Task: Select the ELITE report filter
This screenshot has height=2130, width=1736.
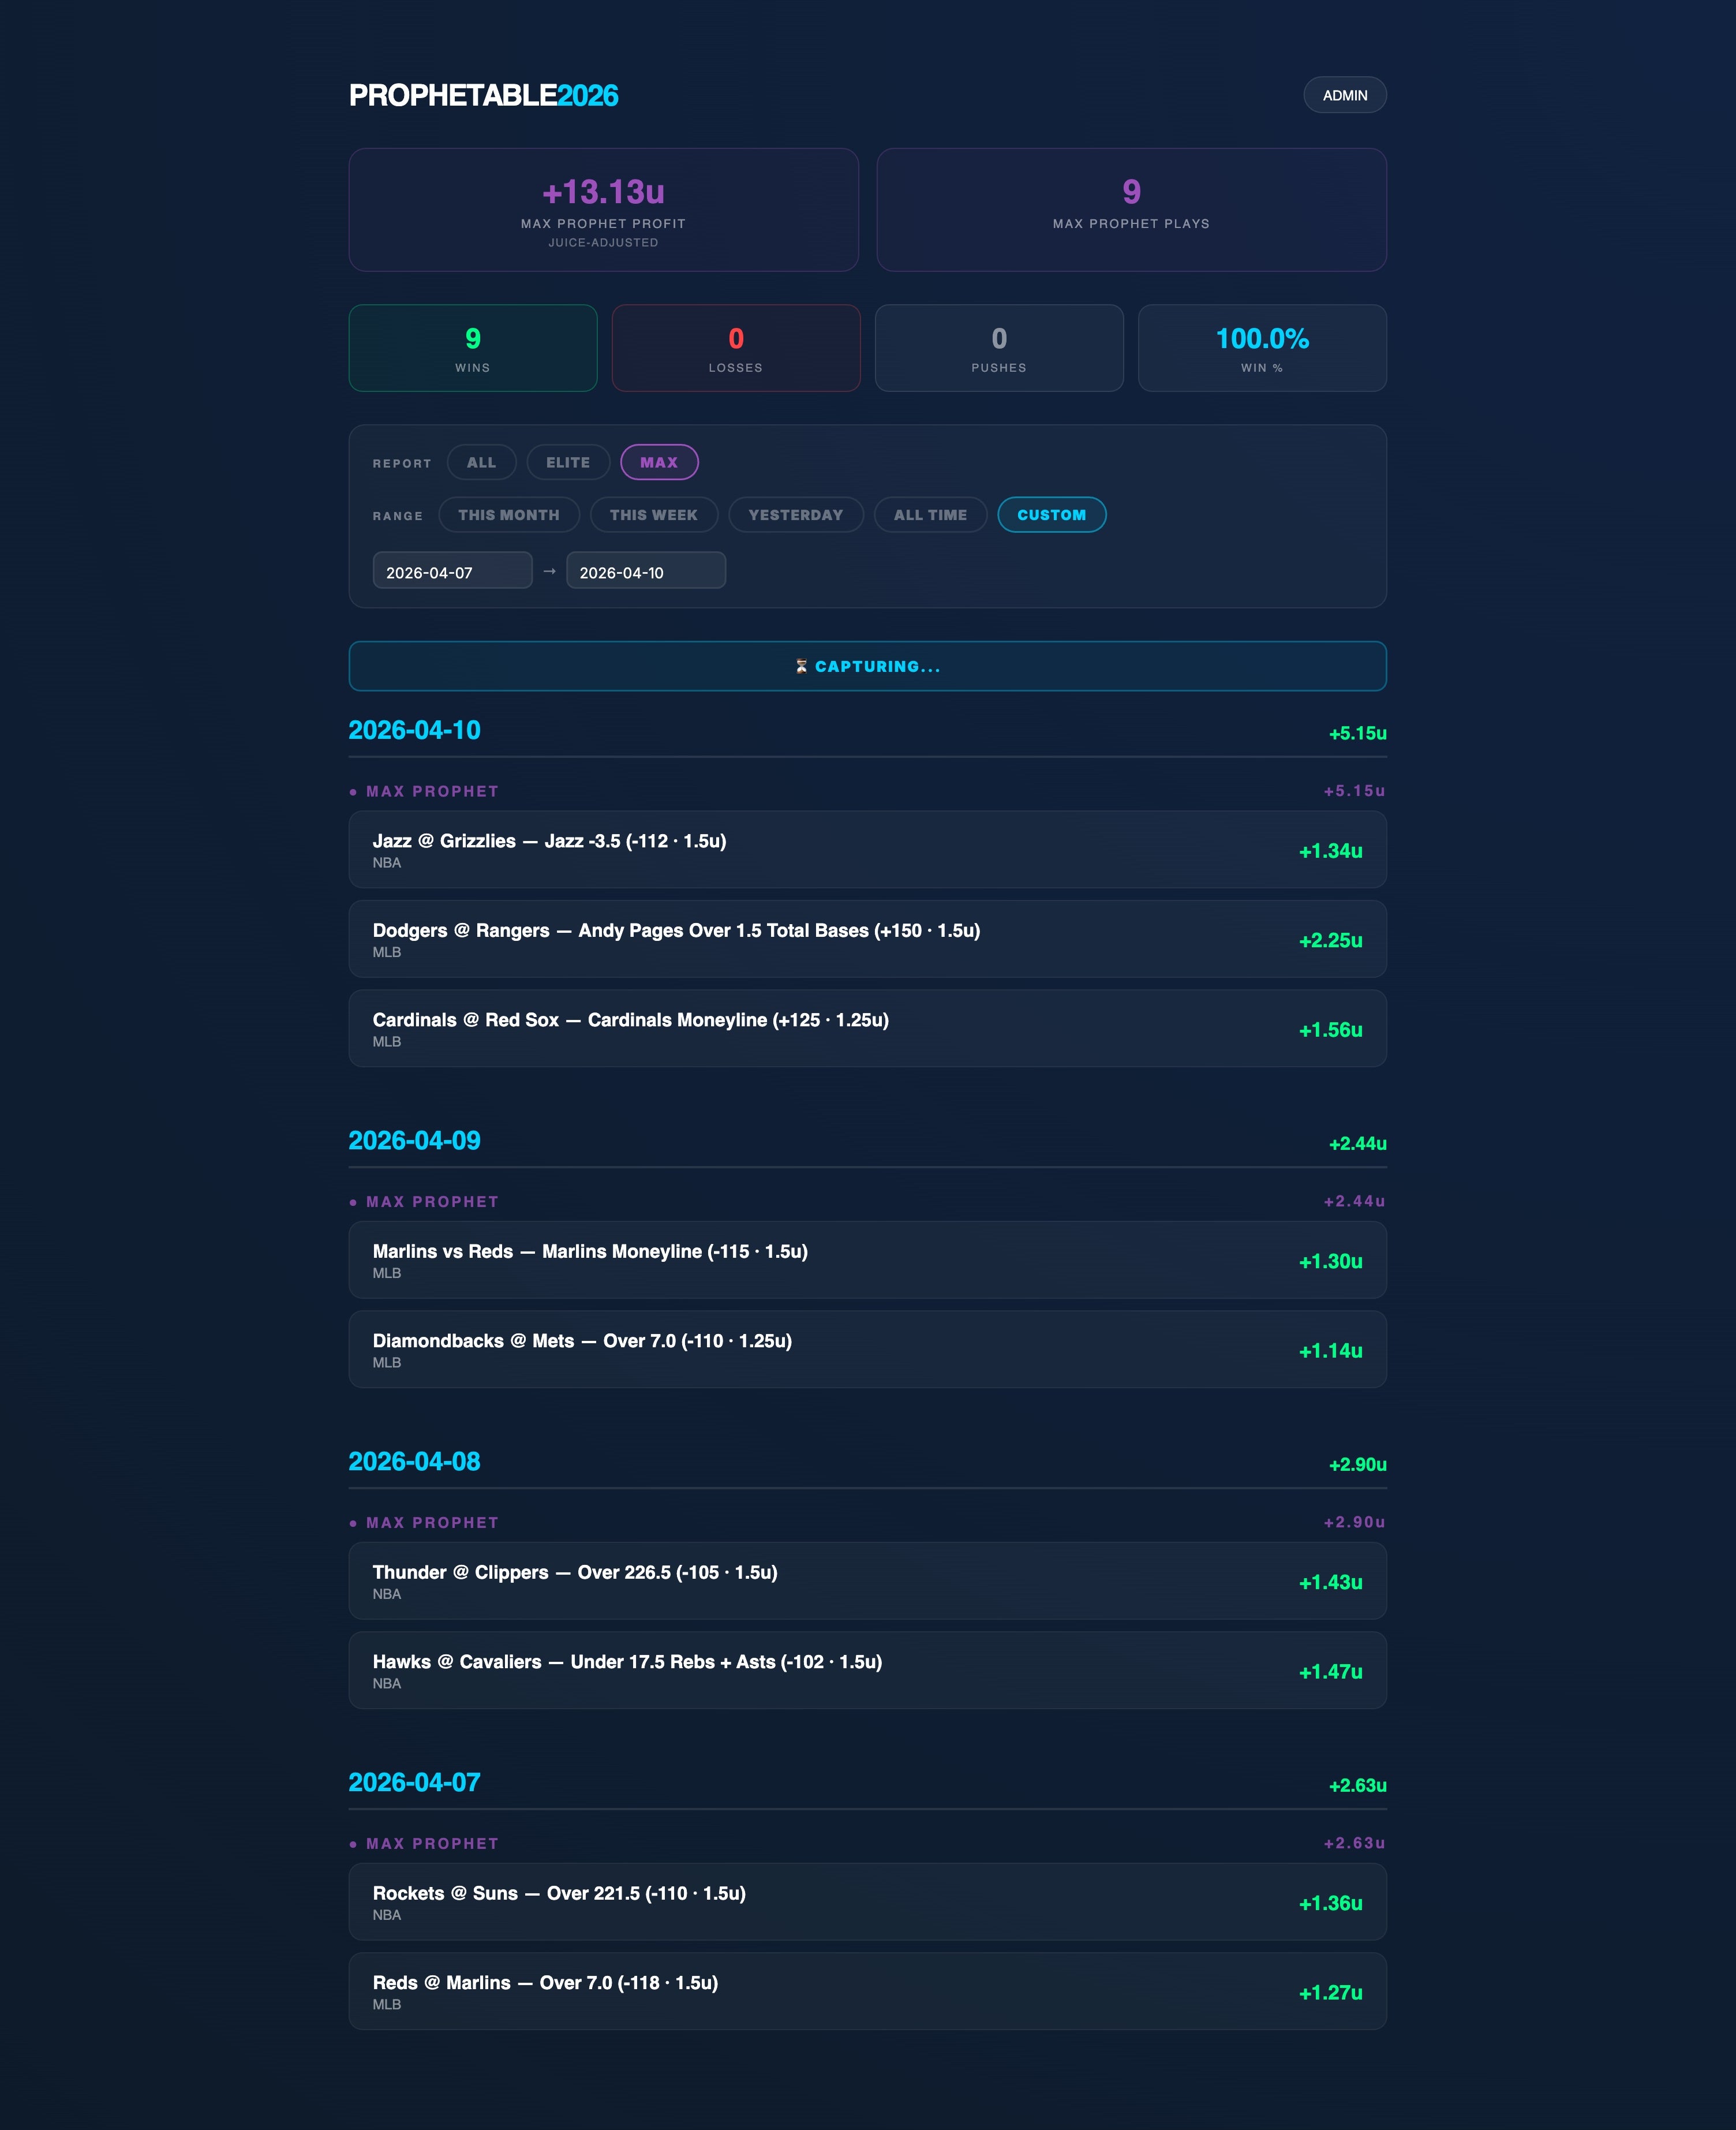Action: point(568,462)
